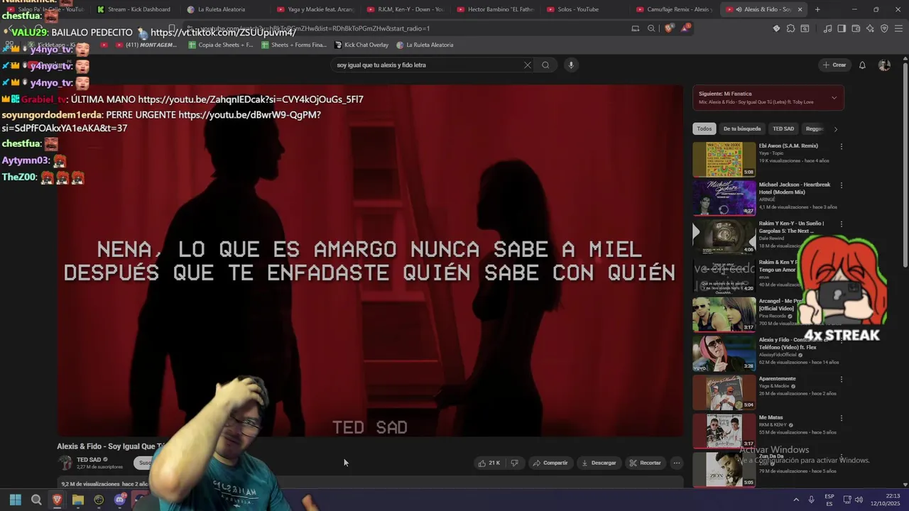Clear the YouTube search box text
909x511 pixels.
[x=527, y=65]
